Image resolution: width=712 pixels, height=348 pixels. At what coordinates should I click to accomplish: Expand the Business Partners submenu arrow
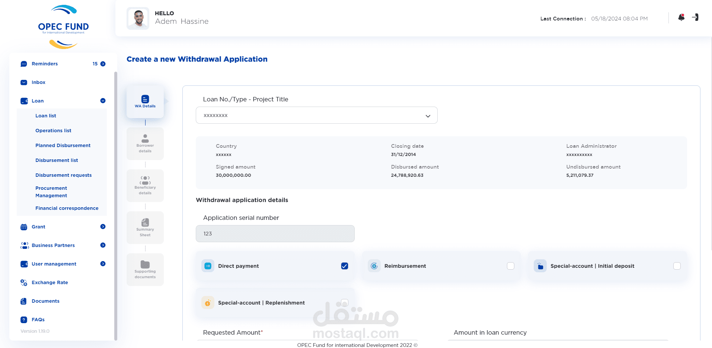coord(103,245)
